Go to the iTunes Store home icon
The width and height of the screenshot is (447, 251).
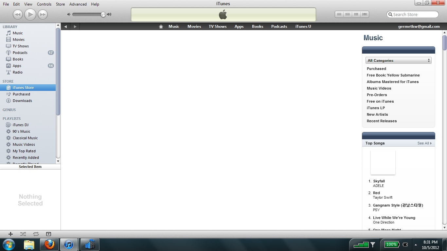(161, 26)
